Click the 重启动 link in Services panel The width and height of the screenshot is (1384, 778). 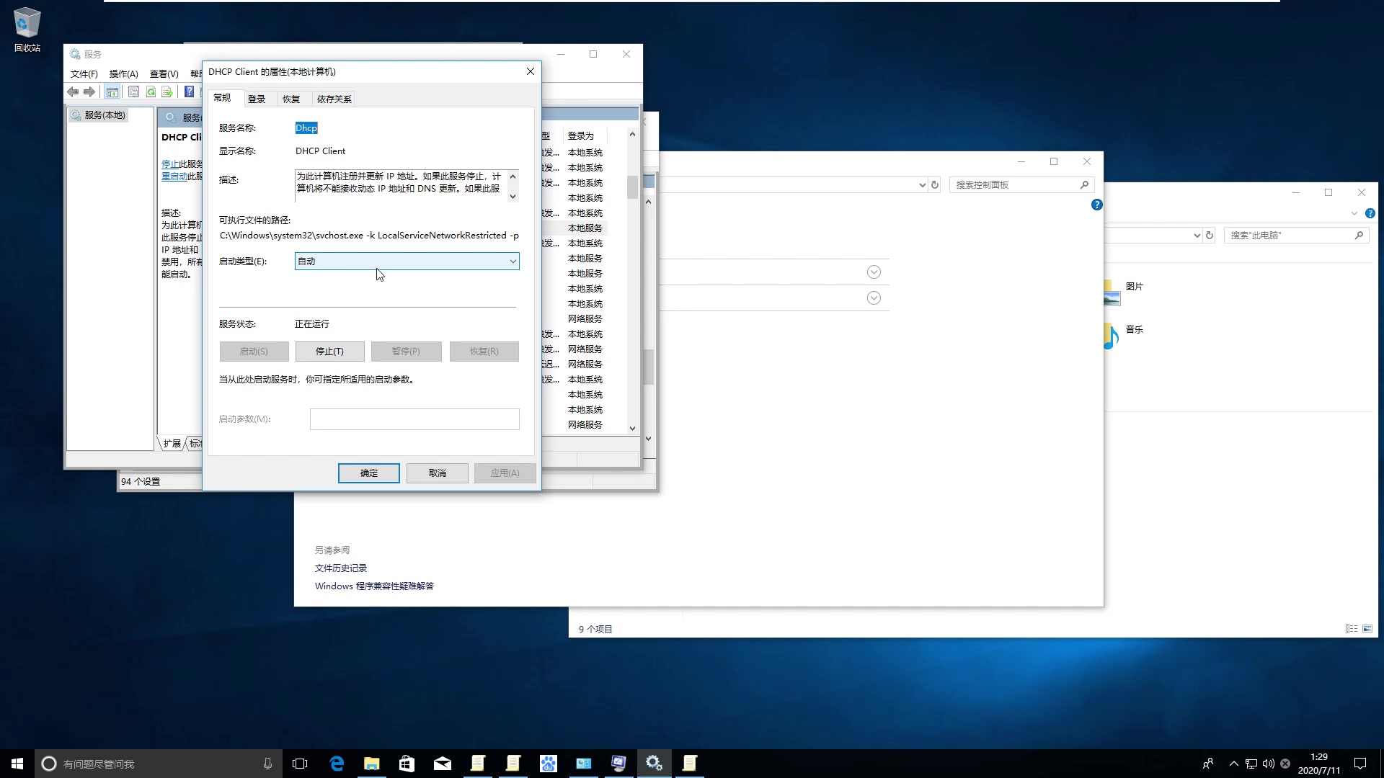[174, 176]
